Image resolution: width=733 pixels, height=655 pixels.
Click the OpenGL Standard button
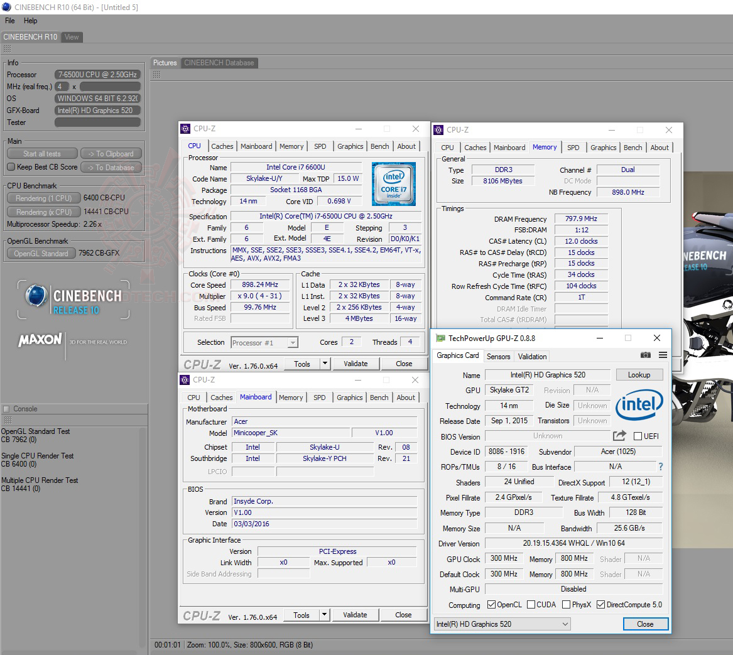point(41,254)
